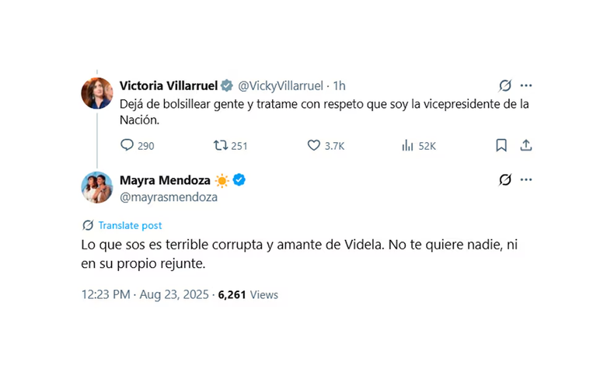View analytics showing 52K views
Screen dimensions: 614x386
coord(407,145)
